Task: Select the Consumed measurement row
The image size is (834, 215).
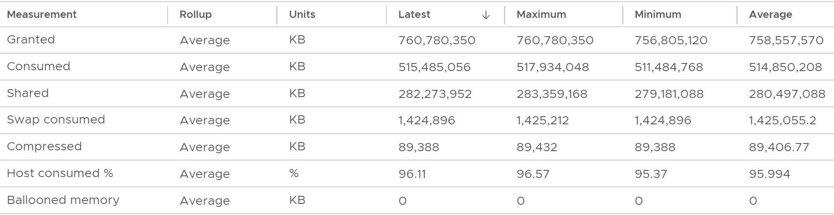Action: coord(417,67)
